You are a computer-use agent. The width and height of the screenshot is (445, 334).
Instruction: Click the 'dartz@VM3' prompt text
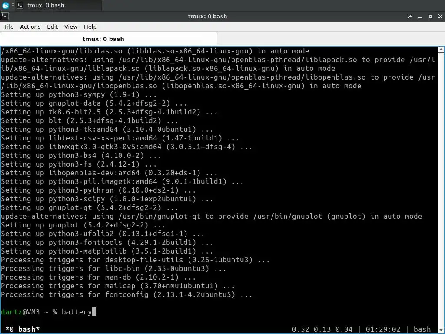click(20, 312)
